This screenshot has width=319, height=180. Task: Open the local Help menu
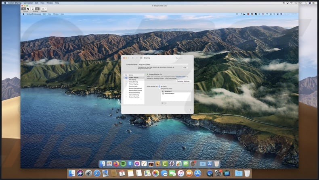57,3
